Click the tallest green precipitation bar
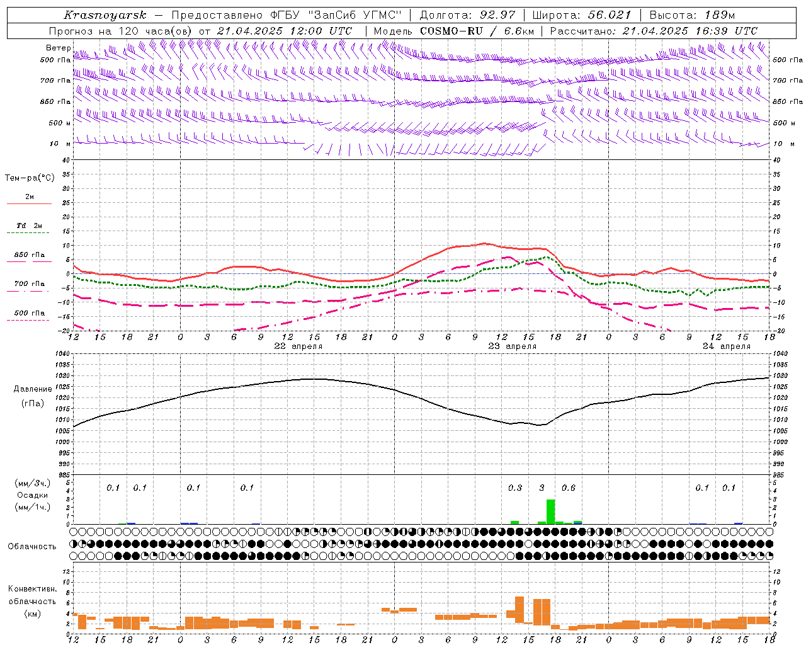 [550, 511]
